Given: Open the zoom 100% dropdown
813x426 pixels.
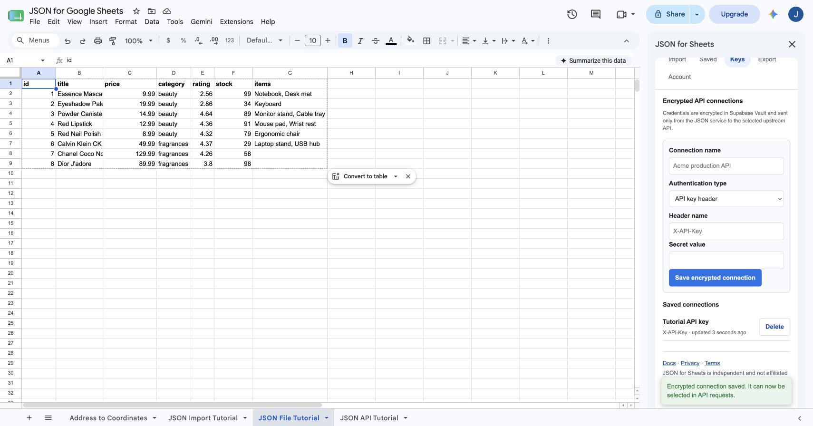Looking at the screenshot, I should pos(138,41).
